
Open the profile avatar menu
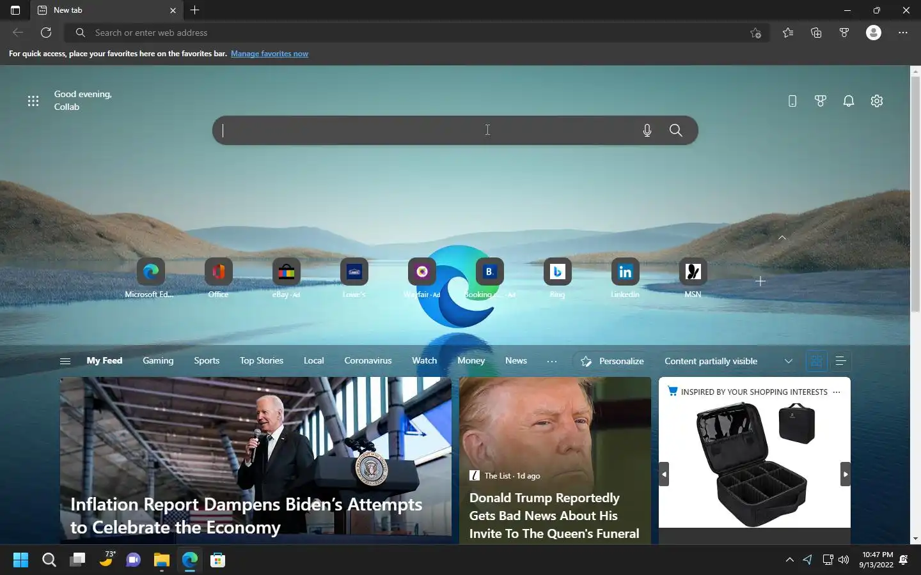(x=874, y=33)
